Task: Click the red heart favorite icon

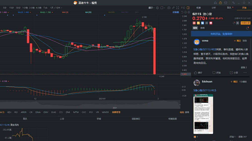Action: coord(211,23)
